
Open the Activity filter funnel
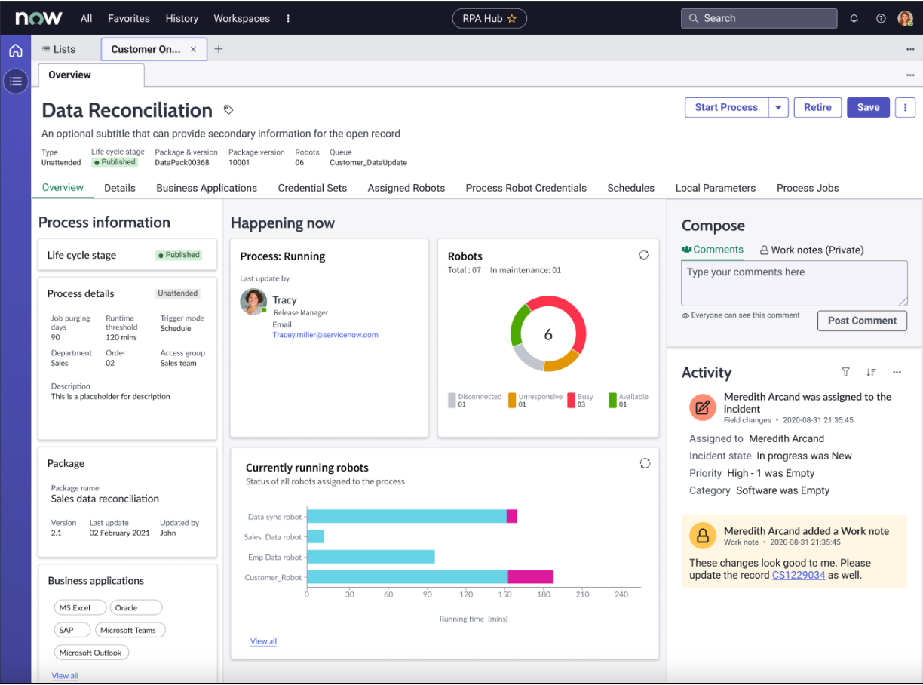pos(845,372)
